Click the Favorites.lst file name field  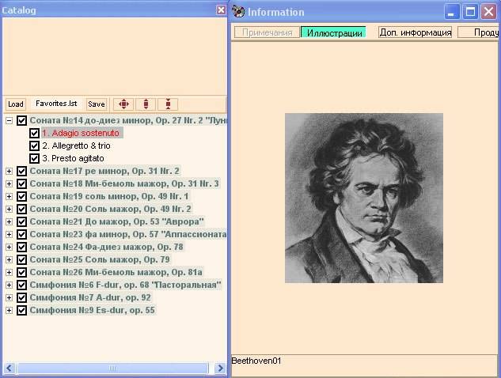[56, 104]
